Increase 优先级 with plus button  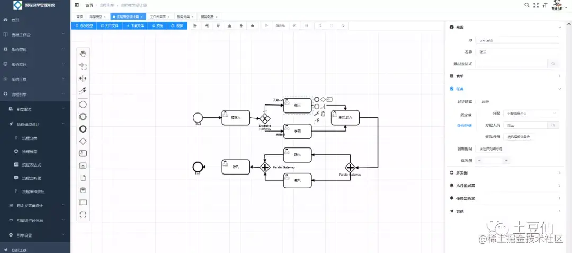pyautogui.click(x=506, y=160)
